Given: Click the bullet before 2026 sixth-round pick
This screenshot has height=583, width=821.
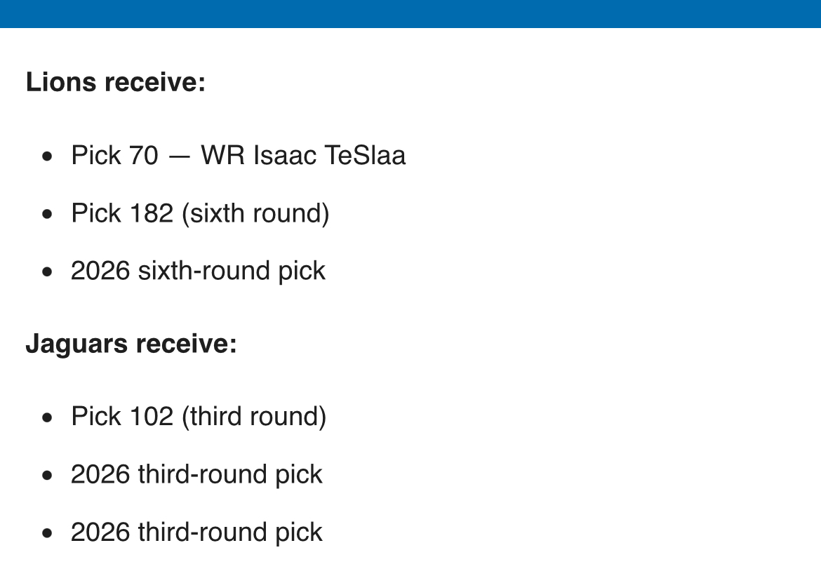Looking at the screenshot, I should pos(47,272).
